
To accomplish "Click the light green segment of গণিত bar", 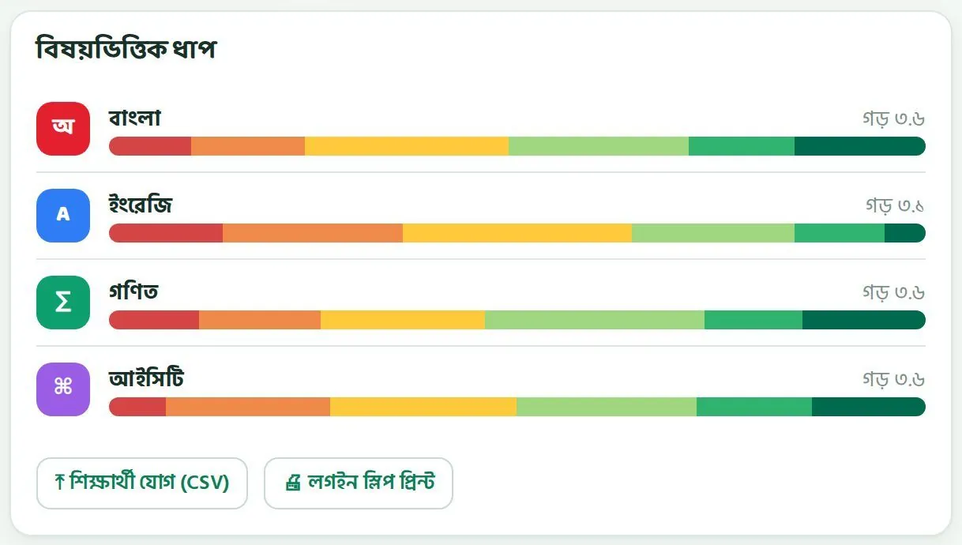I will (595, 320).
